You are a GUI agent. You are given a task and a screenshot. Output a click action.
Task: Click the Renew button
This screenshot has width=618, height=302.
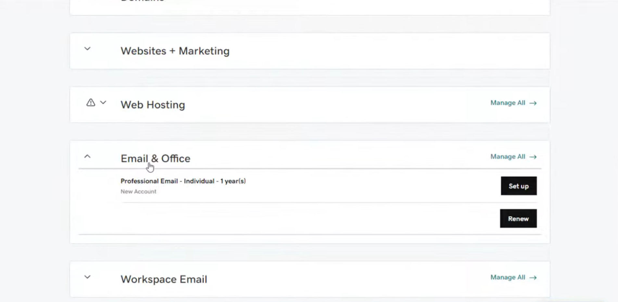pos(518,218)
